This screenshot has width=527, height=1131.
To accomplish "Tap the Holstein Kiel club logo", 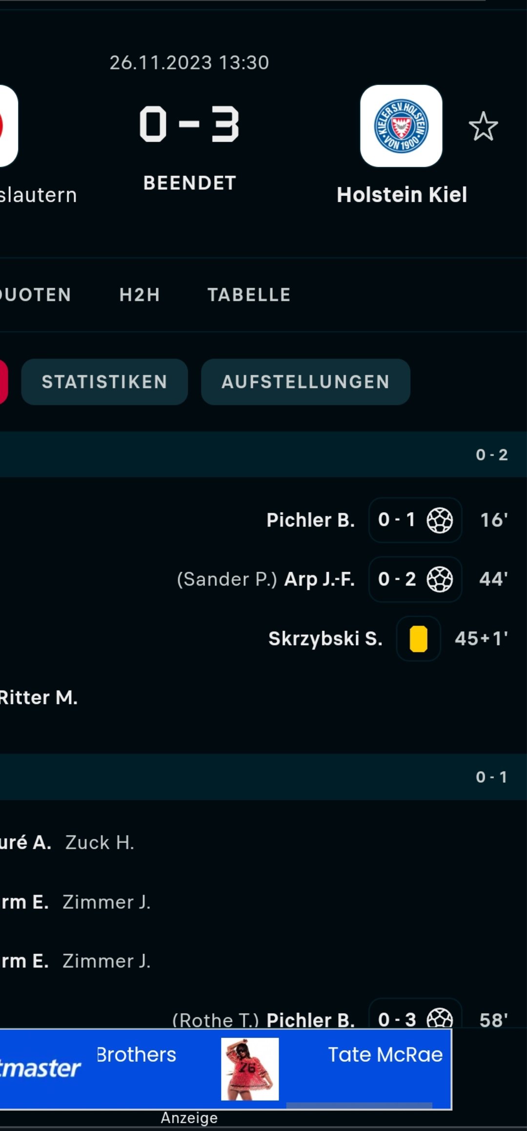I will pos(401,126).
